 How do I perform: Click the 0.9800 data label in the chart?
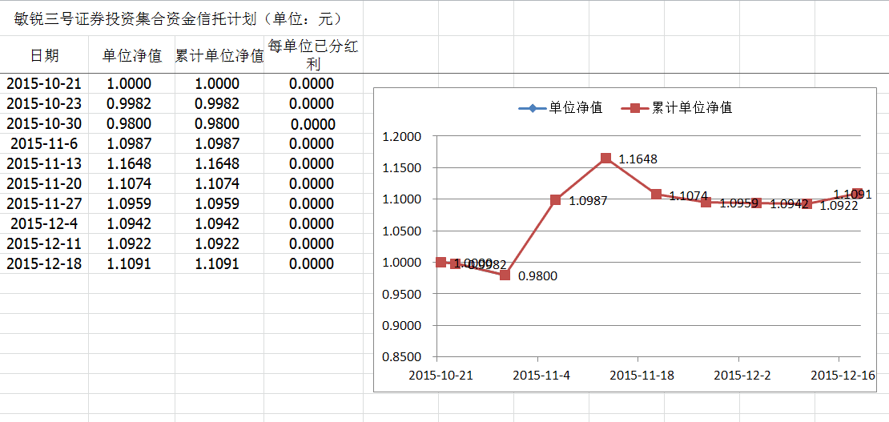pyautogui.click(x=537, y=276)
